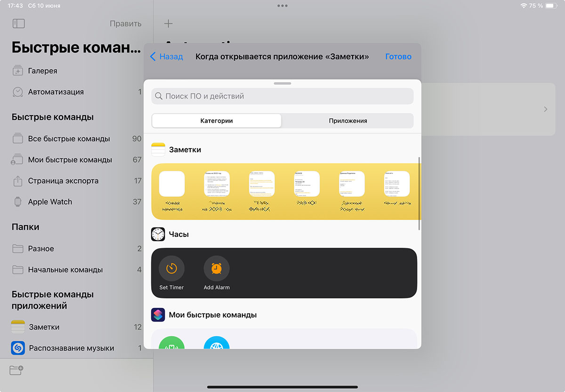Image resolution: width=565 pixels, height=392 pixels.
Task: Select Галерея label in sidebar
Action: pos(42,71)
